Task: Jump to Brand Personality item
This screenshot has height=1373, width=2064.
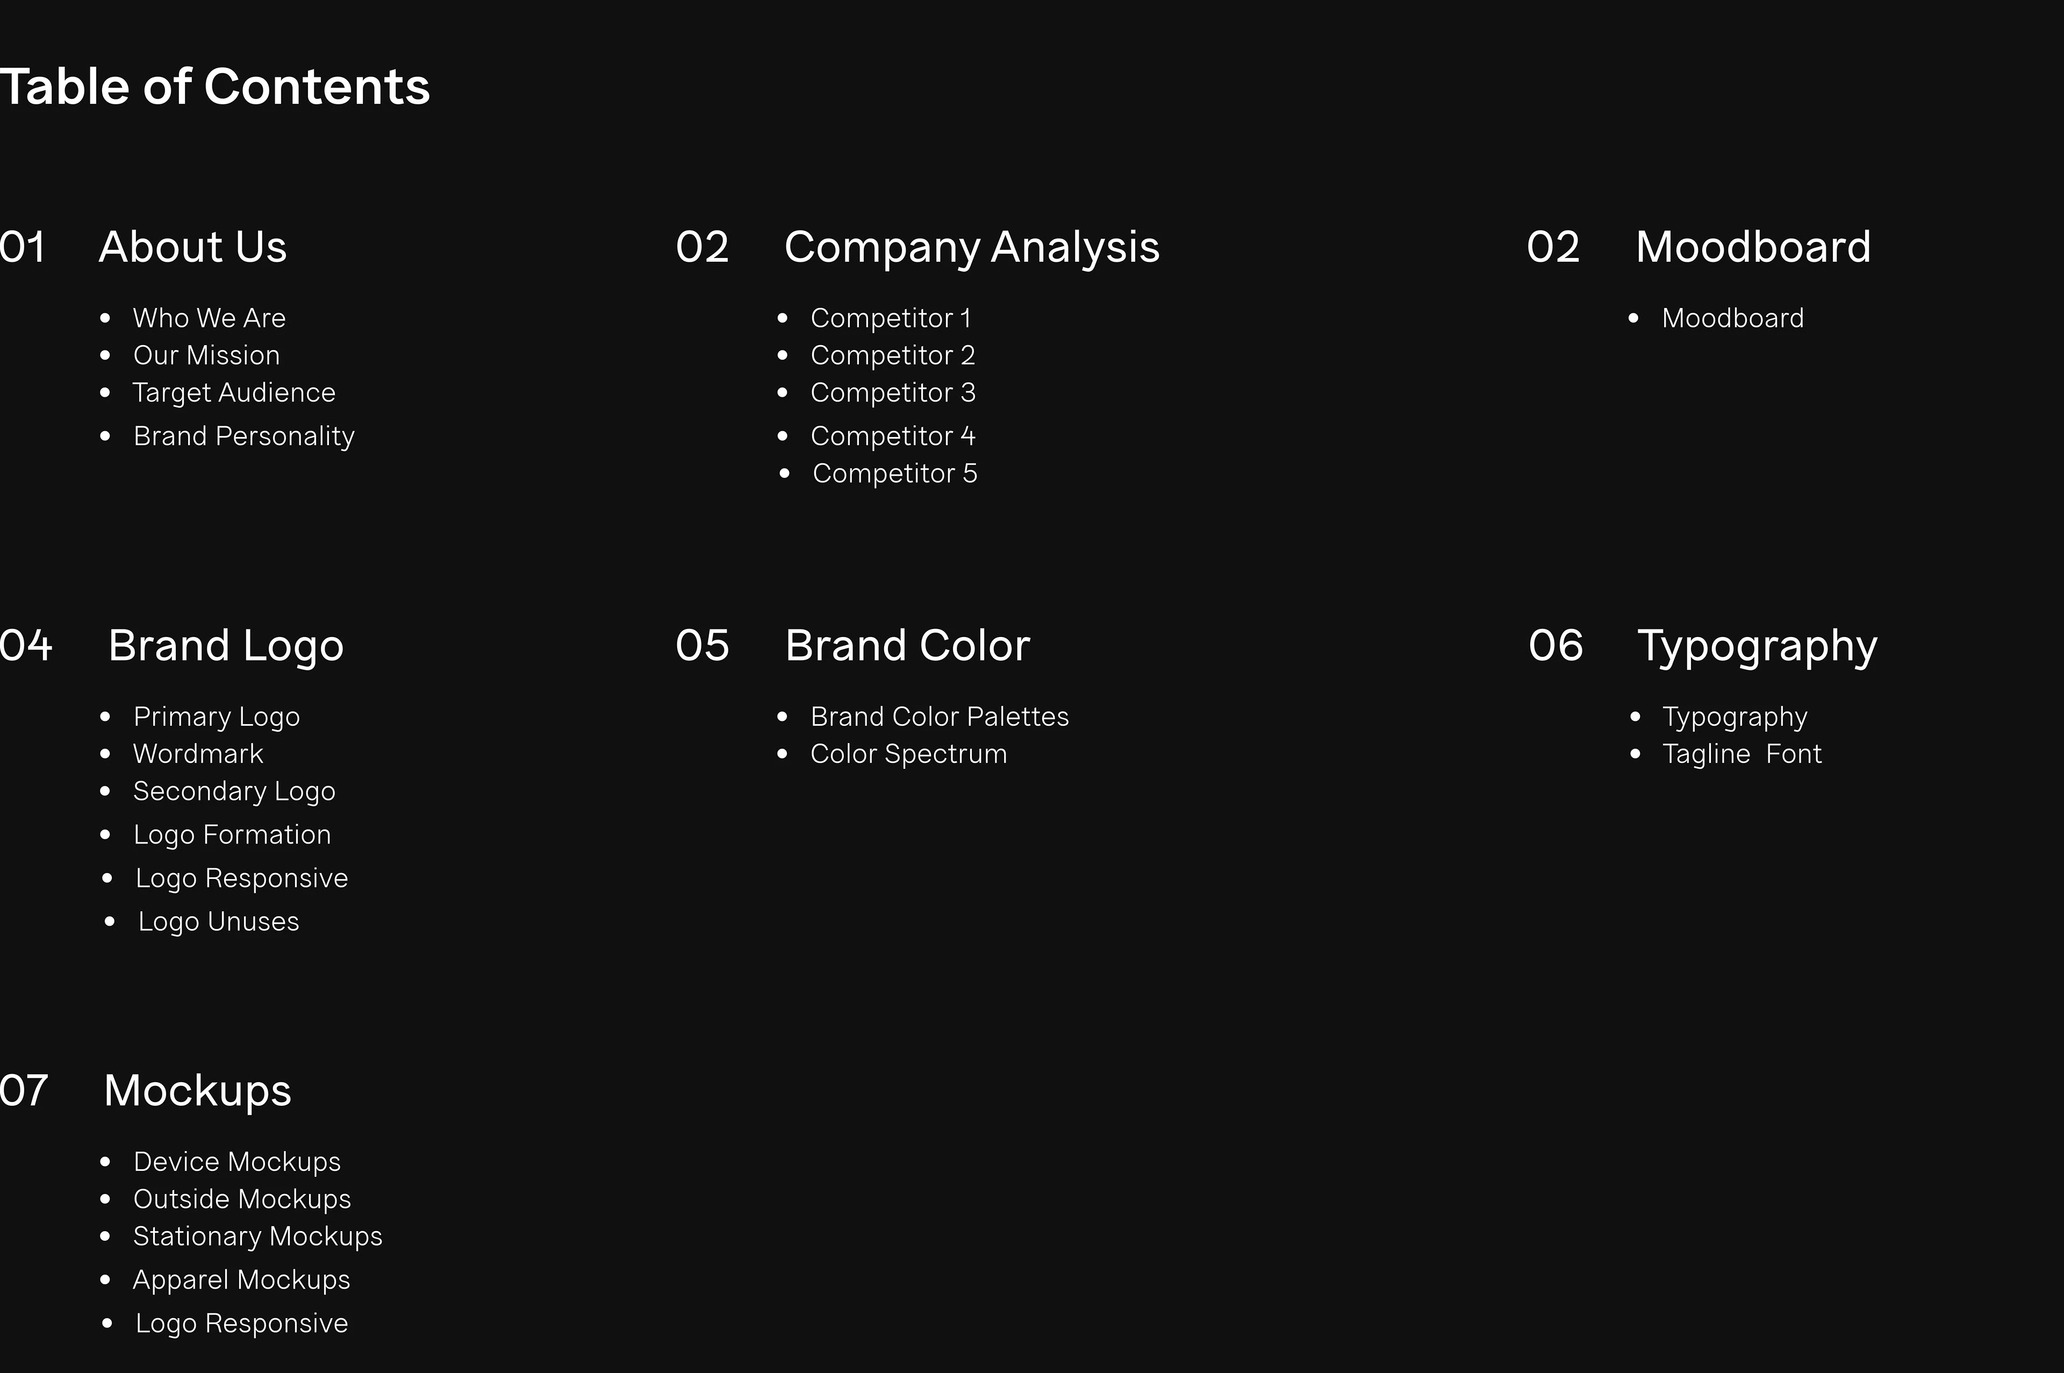Action: click(x=244, y=436)
